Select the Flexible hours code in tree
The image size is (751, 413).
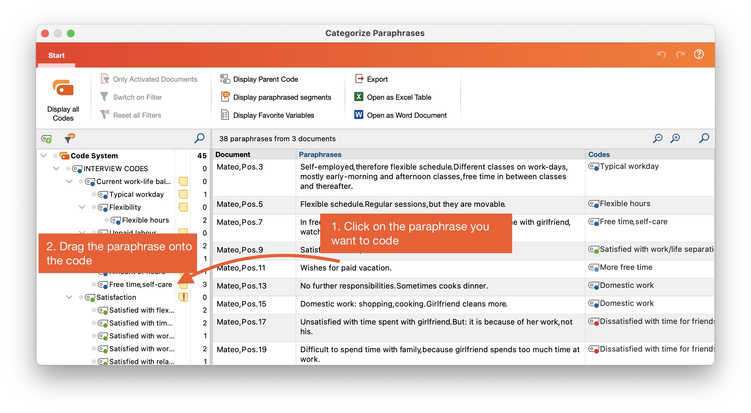click(146, 220)
